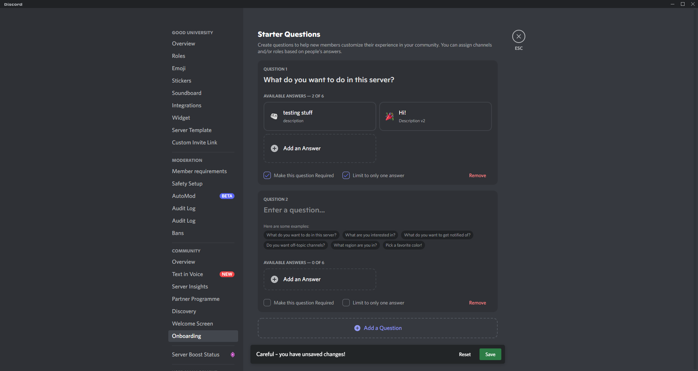Disable Limit to only one answer for Question 1

pos(346,175)
